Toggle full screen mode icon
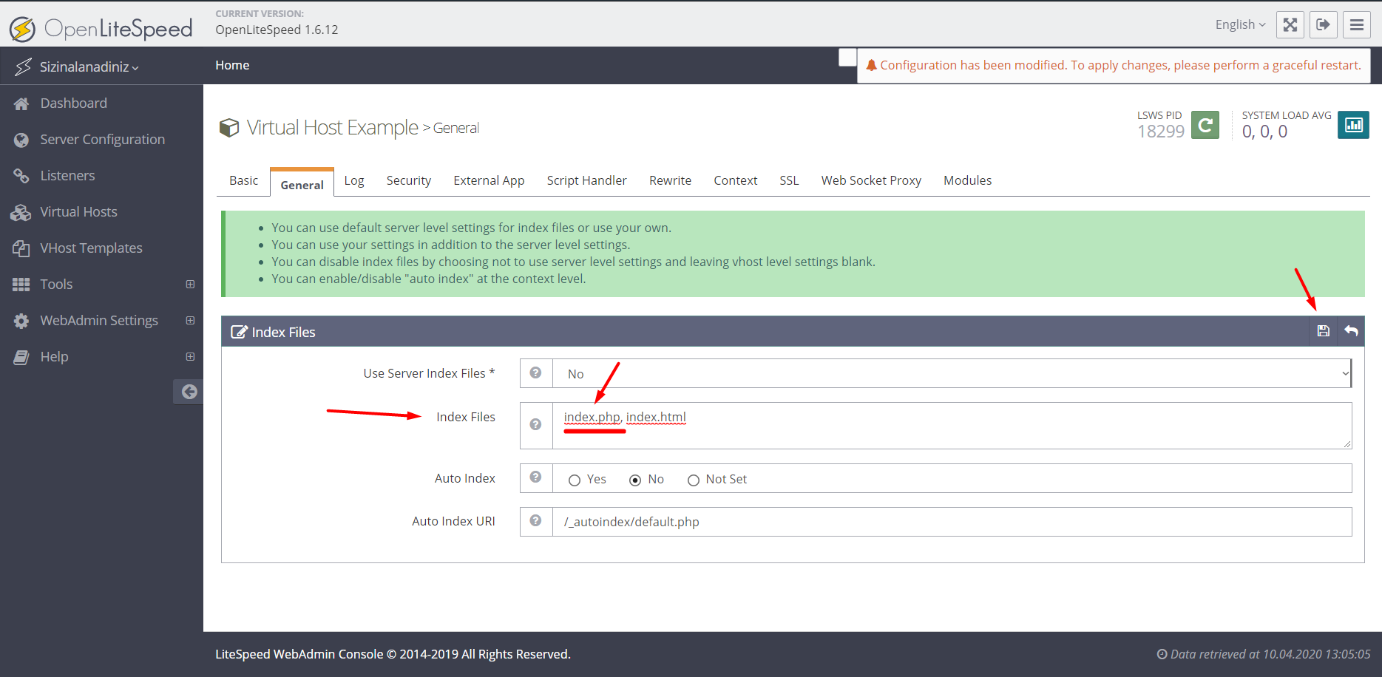Viewport: 1382px width, 677px height. [1290, 24]
